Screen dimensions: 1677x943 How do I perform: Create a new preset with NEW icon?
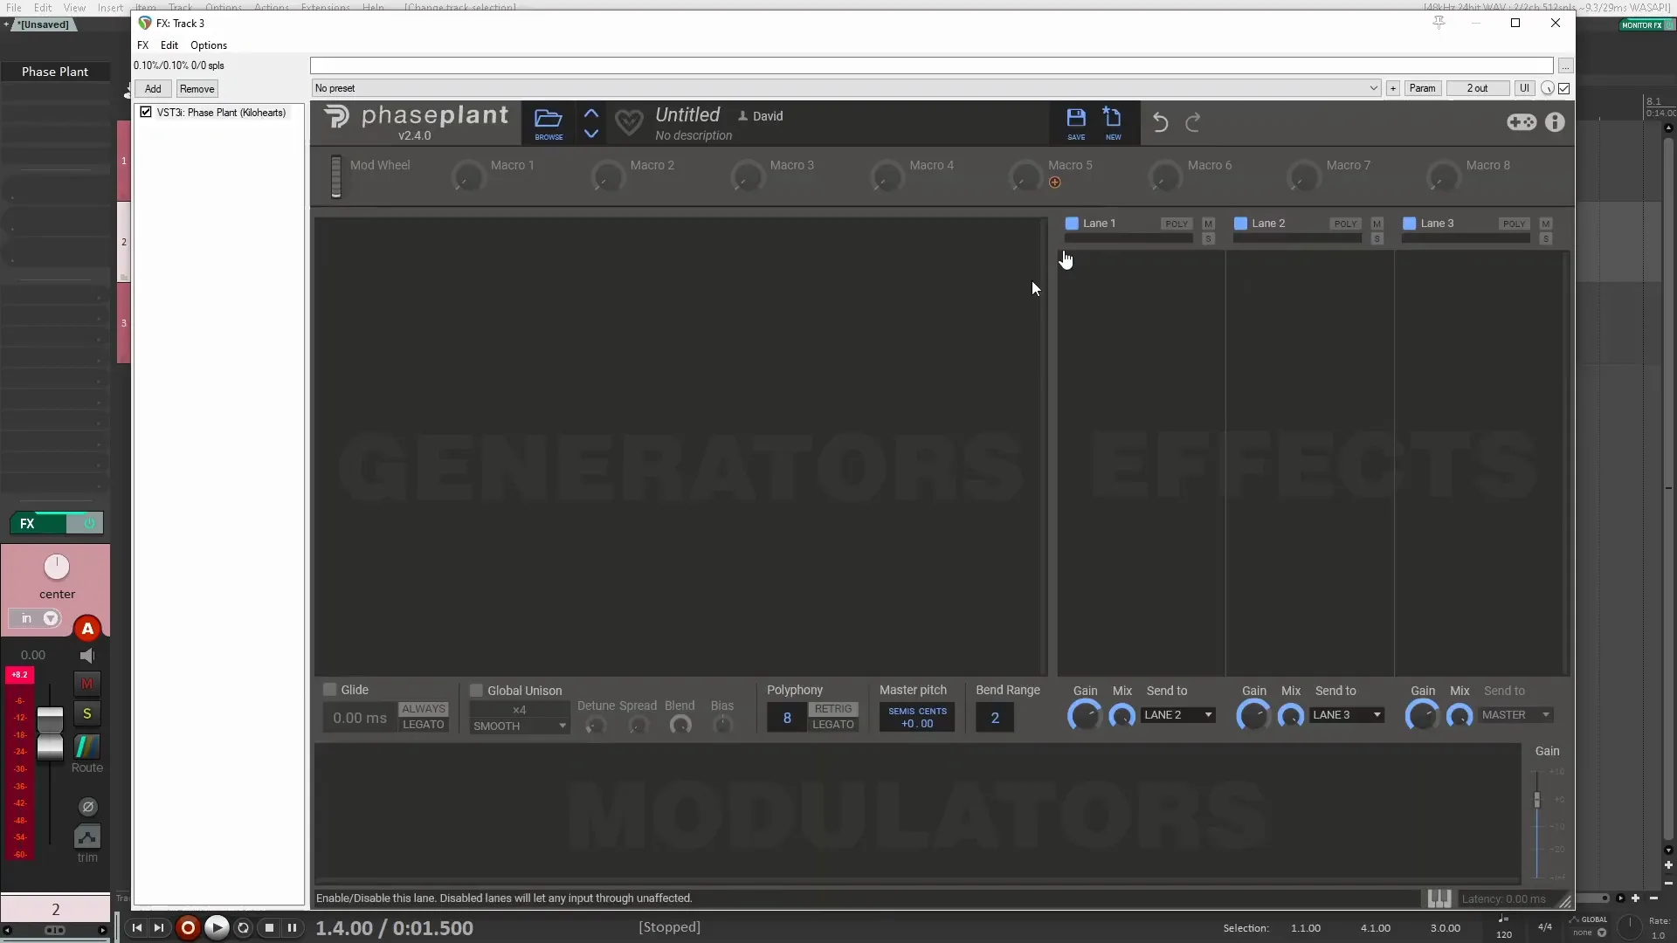tap(1113, 123)
